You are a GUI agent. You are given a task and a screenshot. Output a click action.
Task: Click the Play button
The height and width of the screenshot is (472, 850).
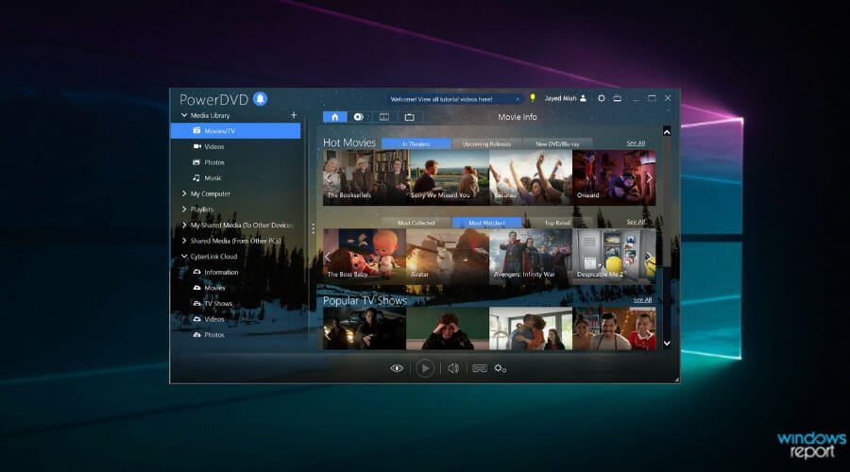tap(425, 368)
